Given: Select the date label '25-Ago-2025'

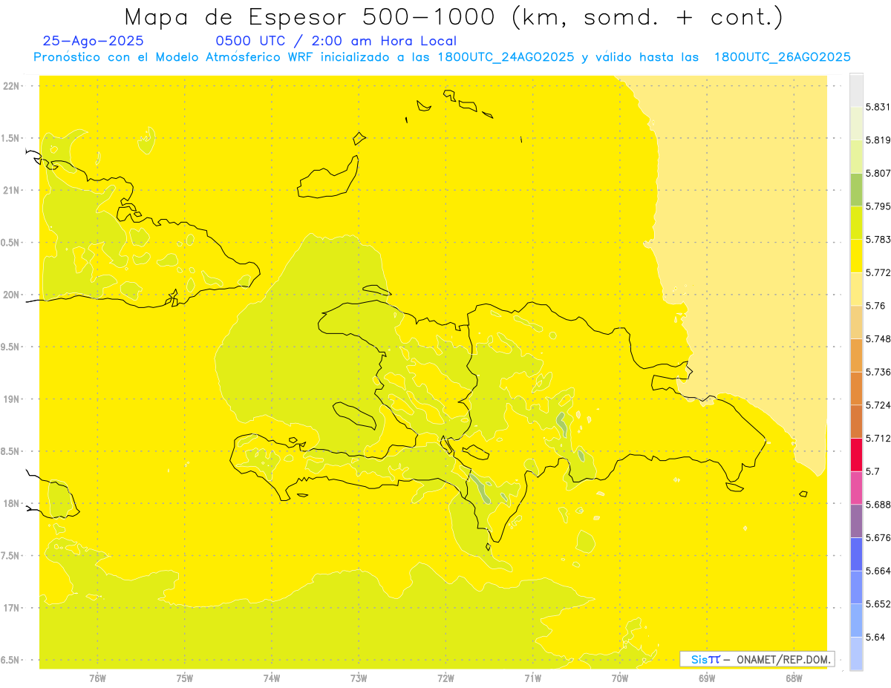Looking at the screenshot, I should pos(94,41).
